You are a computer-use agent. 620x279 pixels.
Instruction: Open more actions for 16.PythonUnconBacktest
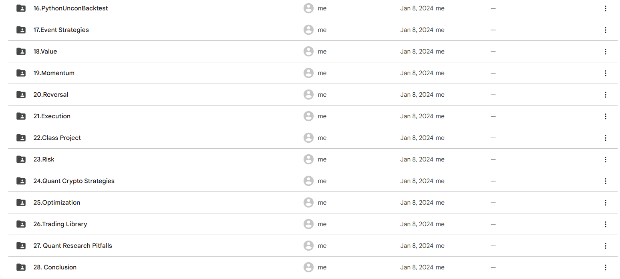pos(605,8)
